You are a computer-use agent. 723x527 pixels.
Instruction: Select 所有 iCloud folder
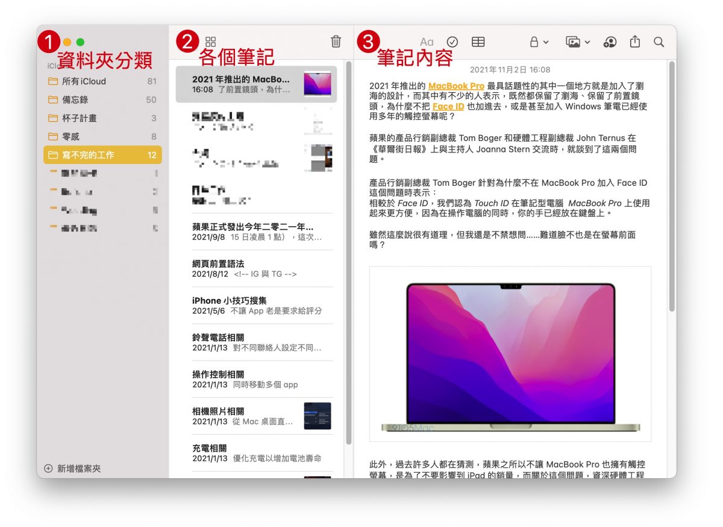tap(102, 81)
